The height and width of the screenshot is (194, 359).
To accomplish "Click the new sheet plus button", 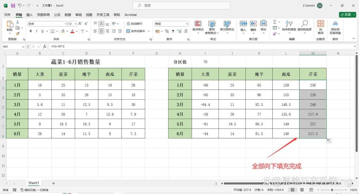I will pos(53,183).
